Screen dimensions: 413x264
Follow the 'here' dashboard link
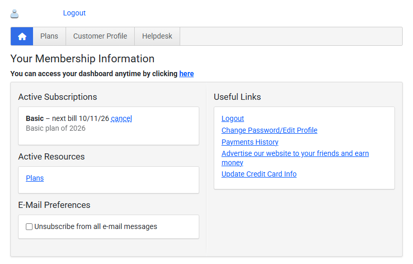pyautogui.click(x=186, y=74)
